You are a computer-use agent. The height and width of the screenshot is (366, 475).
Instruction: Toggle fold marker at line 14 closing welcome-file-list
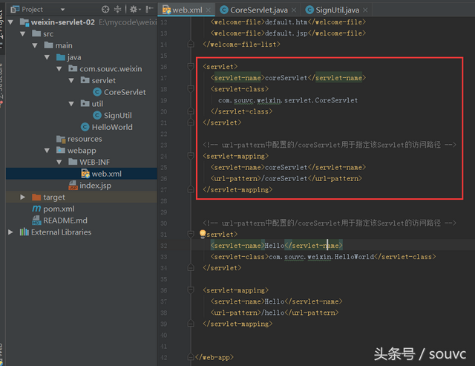click(191, 45)
